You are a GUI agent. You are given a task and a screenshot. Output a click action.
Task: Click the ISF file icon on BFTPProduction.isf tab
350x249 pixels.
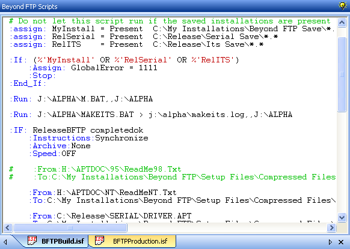100,241
